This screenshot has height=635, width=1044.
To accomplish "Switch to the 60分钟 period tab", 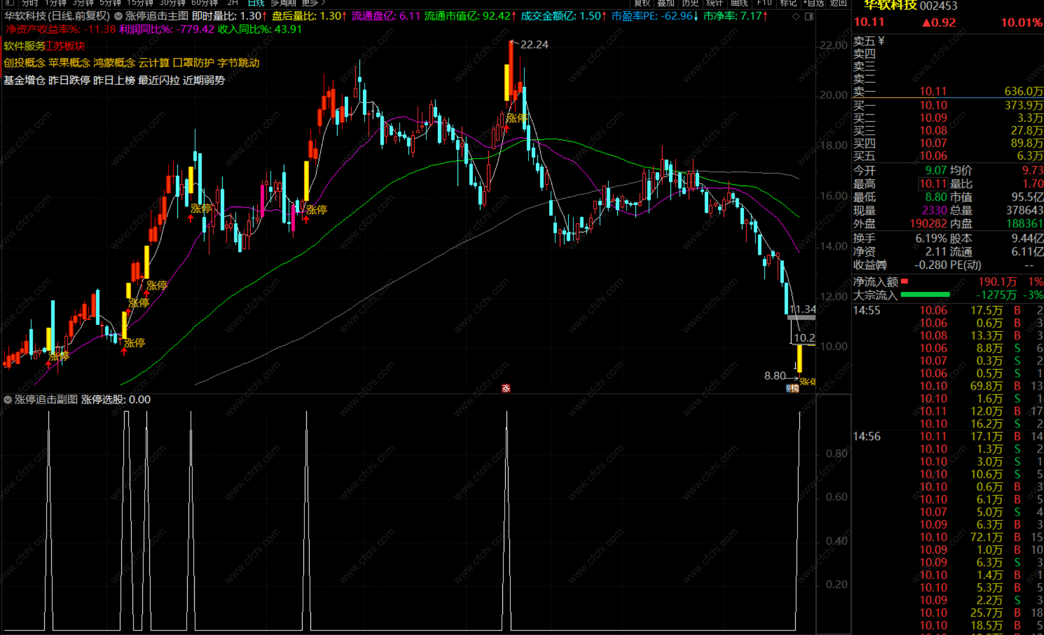I will pyautogui.click(x=204, y=3).
